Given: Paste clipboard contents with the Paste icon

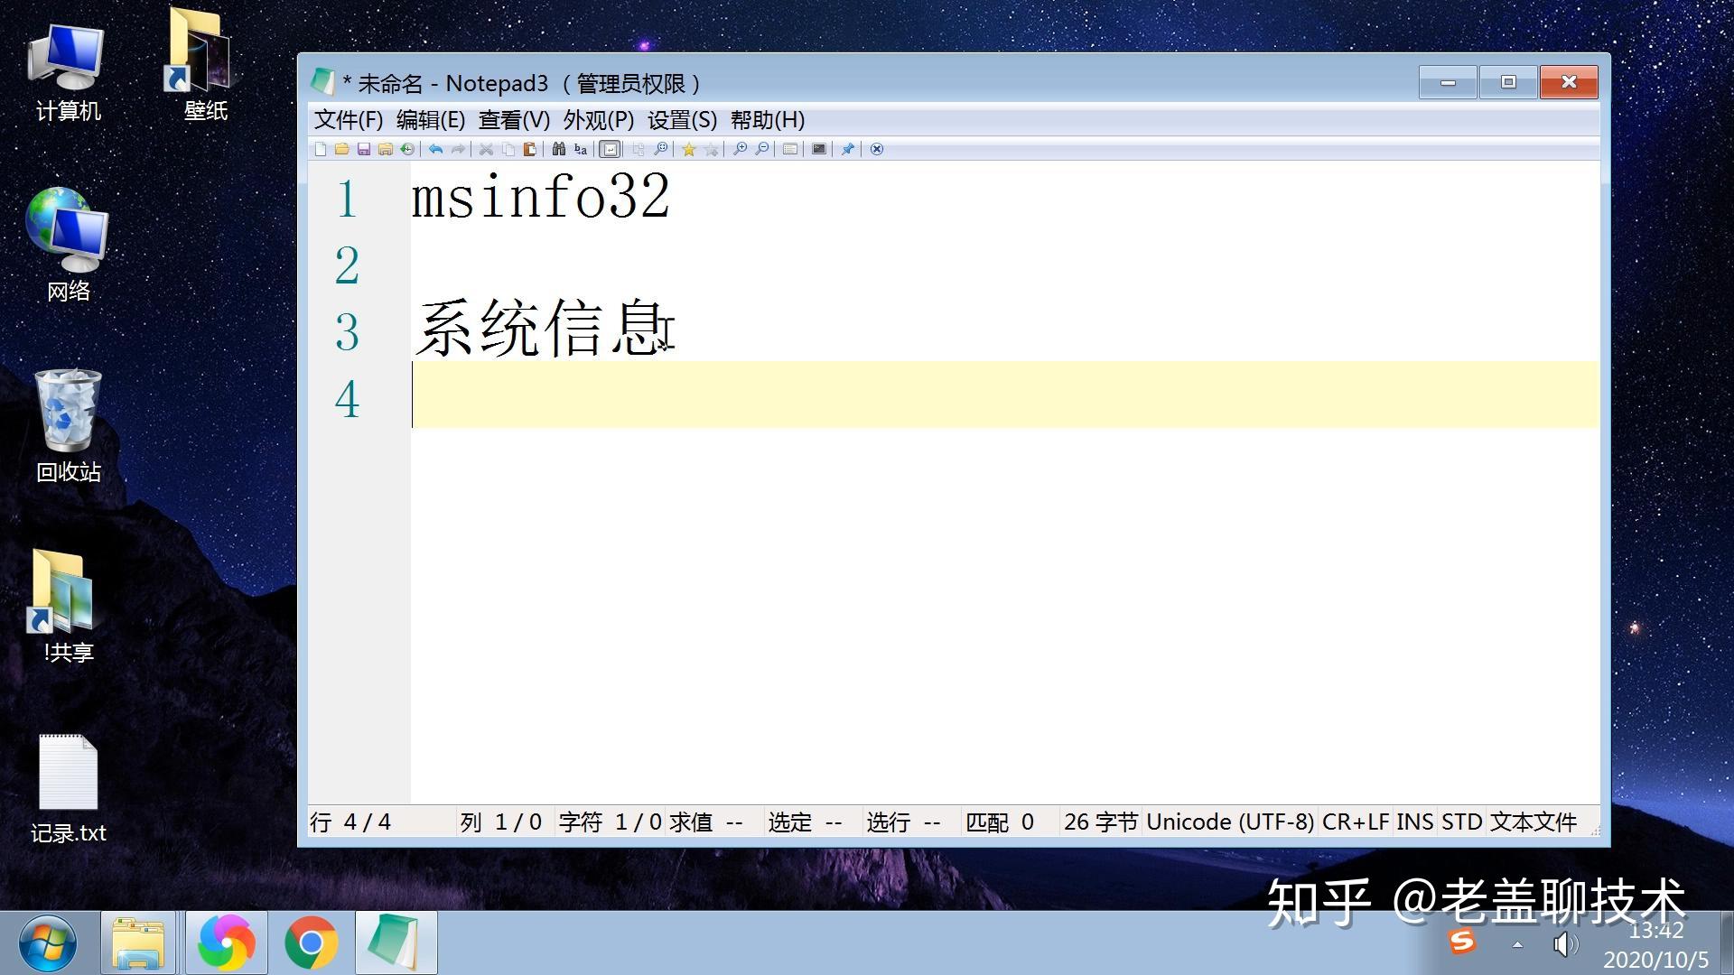Looking at the screenshot, I should tap(528, 149).
